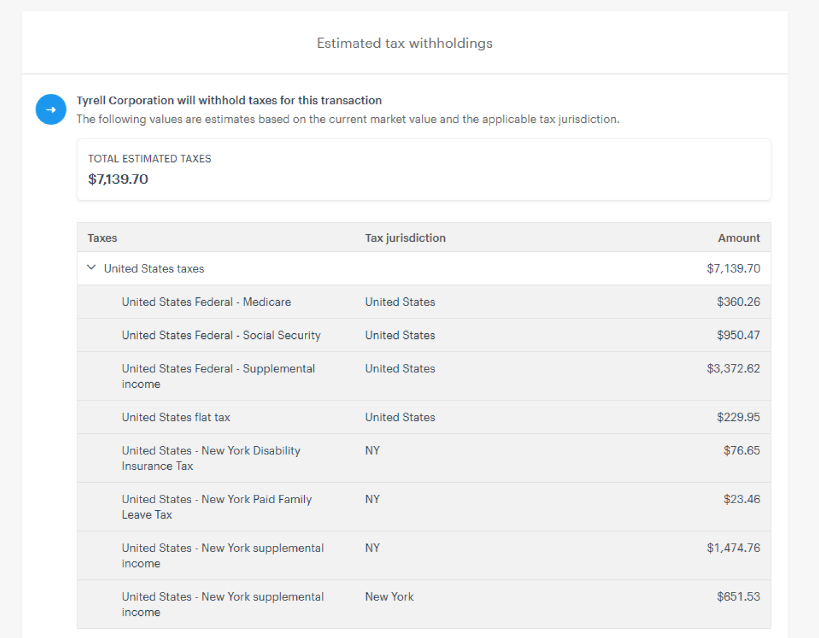The width and height of the screenshot is (819, 638).
Task: Select the Federal Medicare tax row
Action: point(424,302)
